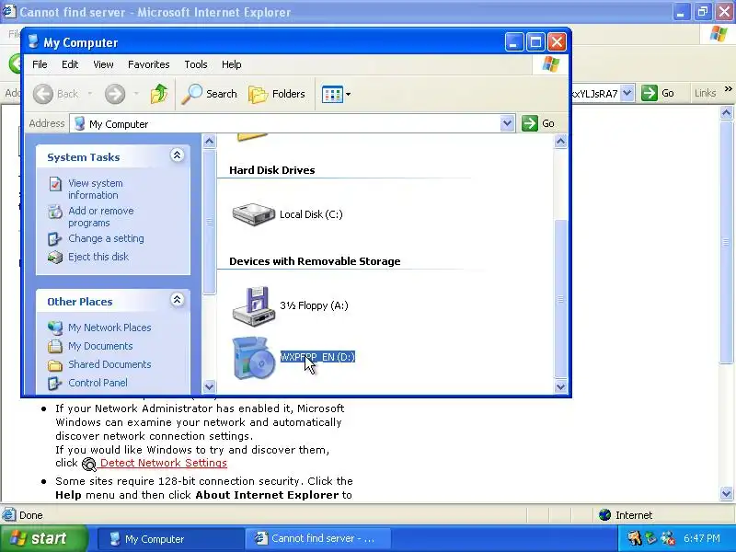736x552 pixels.
Task: Open the View menu in My Computer
Action: [103, 64]
